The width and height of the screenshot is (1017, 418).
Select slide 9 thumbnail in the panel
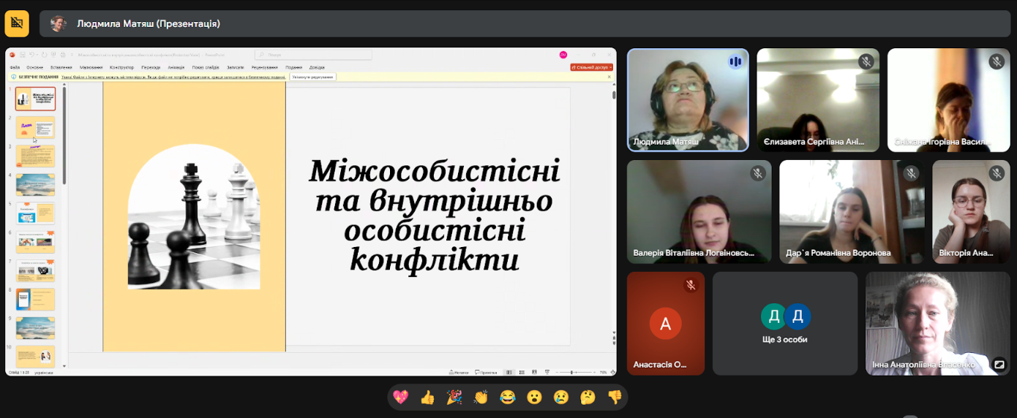point(35,328)
